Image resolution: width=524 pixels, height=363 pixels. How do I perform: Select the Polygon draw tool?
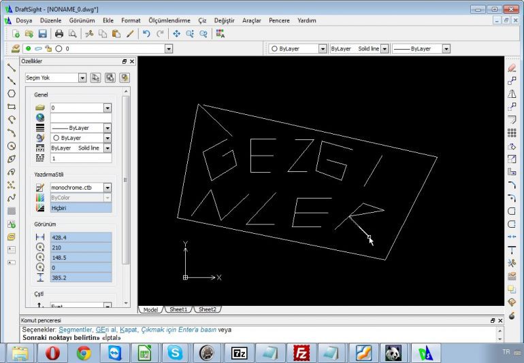coord(12,94)
